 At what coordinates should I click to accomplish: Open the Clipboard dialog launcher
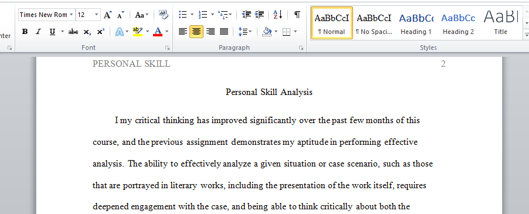(10, 49)
